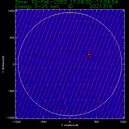Screen dimensions: 129x129
Task: Click the bottom of the white solar limb circle
Action: (70, 116)
